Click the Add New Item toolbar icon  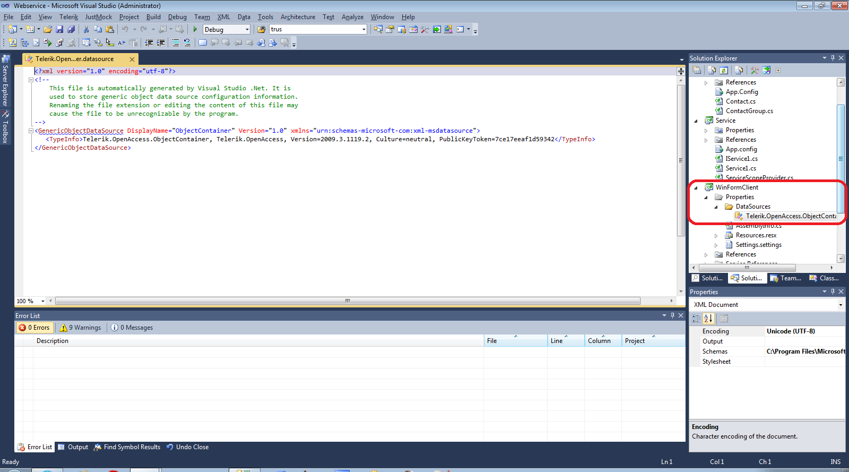point(31,29)
